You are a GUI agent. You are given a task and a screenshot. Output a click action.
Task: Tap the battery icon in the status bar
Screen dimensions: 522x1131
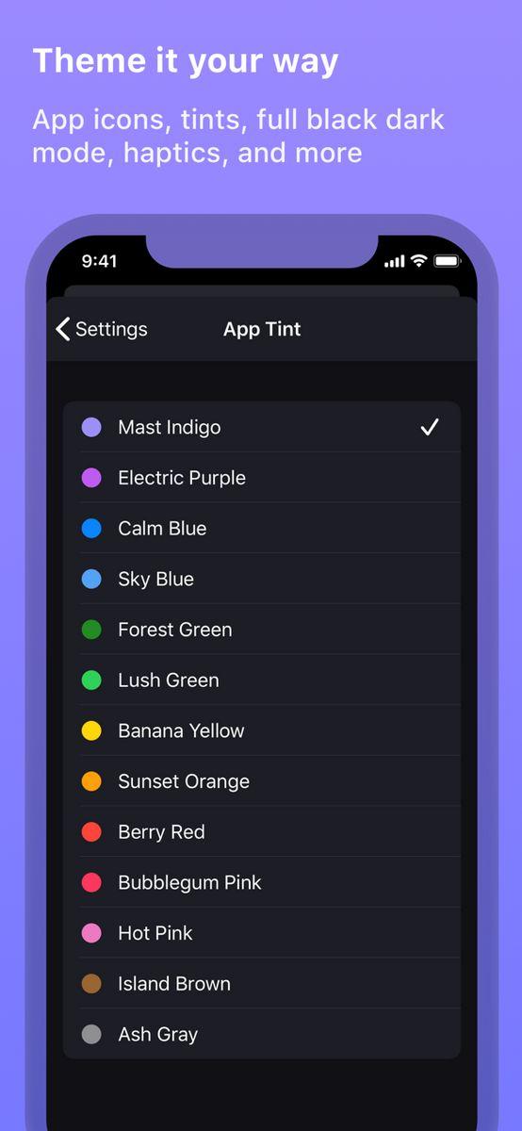point(447,261)
